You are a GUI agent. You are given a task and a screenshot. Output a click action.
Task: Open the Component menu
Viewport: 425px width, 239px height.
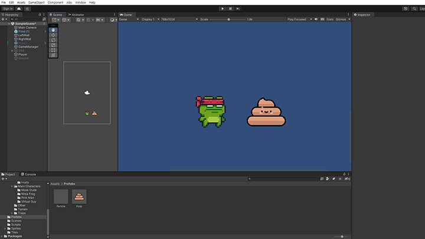[x=55, y=2]
